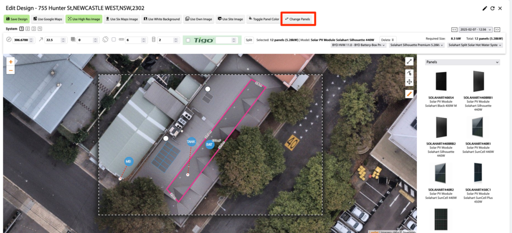Select the obstruction tree tool icon
Screen dimensions: 512x233
point(409,73)
